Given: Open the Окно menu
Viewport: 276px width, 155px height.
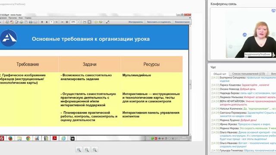Looking at the screenshot, I should (x=21, y=18).
